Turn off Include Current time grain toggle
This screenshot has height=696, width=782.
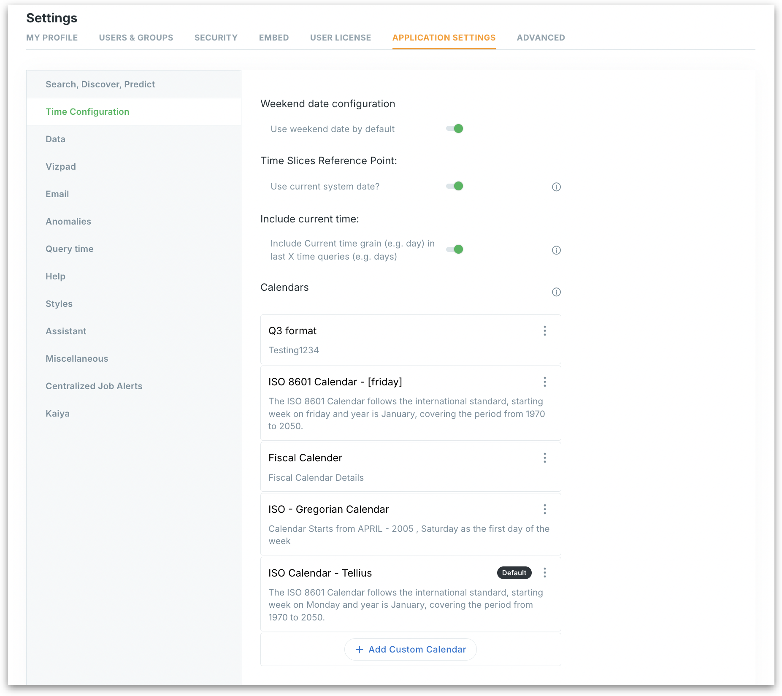coord(455,249)
